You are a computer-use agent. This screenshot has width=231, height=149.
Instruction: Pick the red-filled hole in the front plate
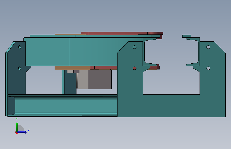135,68
